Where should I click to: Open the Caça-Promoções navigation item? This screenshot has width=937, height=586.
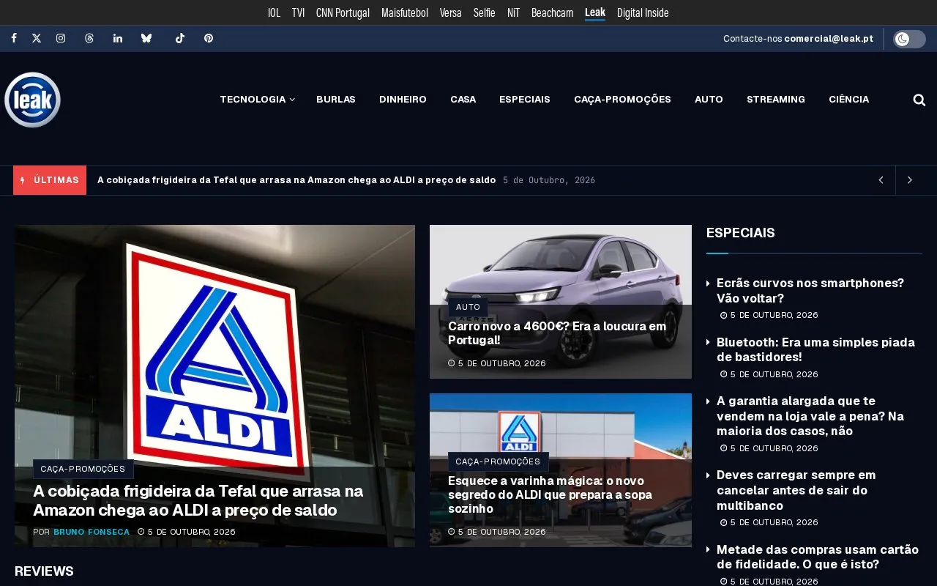622,100
